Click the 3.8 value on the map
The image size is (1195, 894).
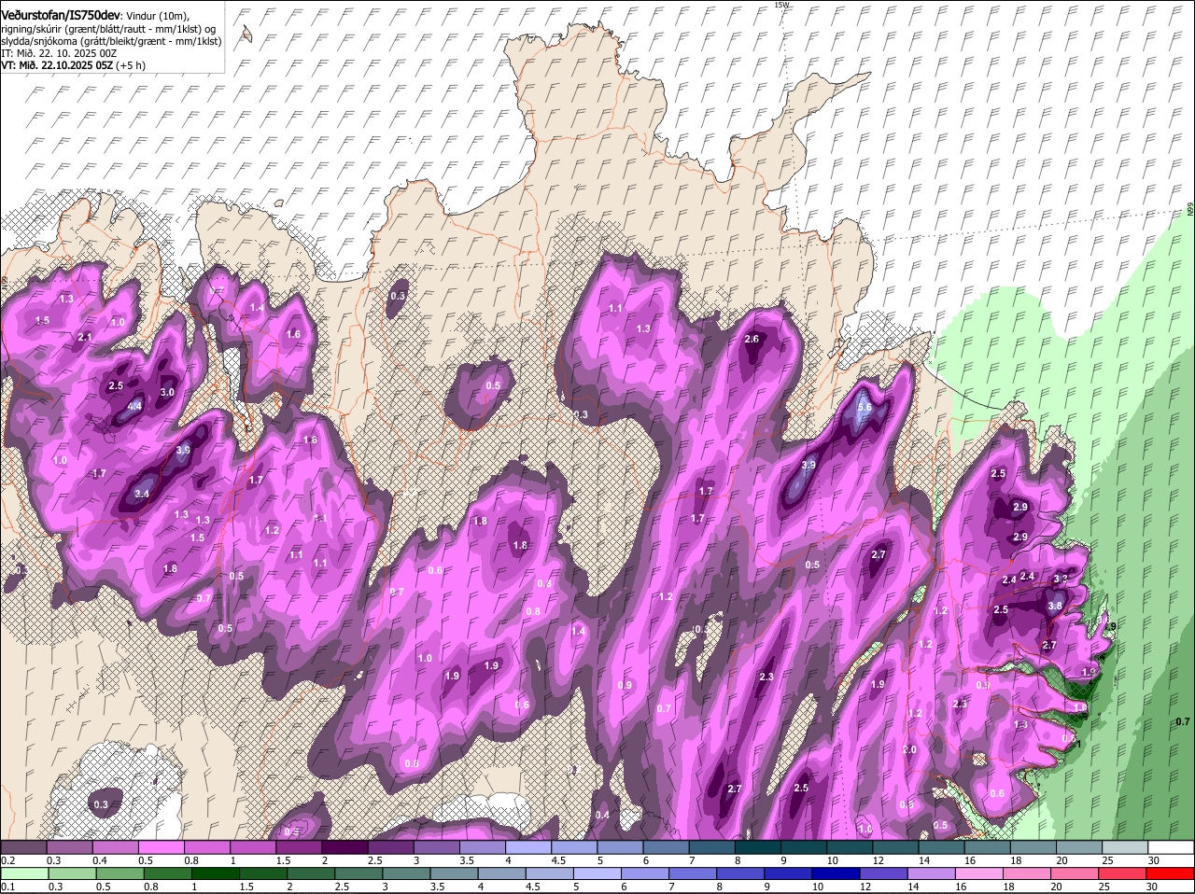pos(1055,606)
